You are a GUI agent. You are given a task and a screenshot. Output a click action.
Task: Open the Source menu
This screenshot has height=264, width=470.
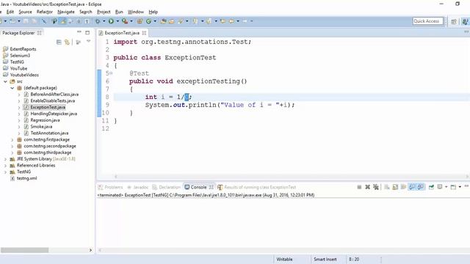coord(25,12)
